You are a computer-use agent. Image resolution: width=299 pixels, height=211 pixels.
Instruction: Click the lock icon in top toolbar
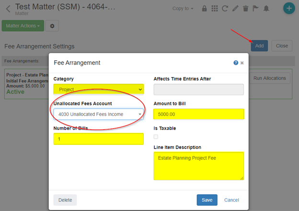click(x=204, y=9)
